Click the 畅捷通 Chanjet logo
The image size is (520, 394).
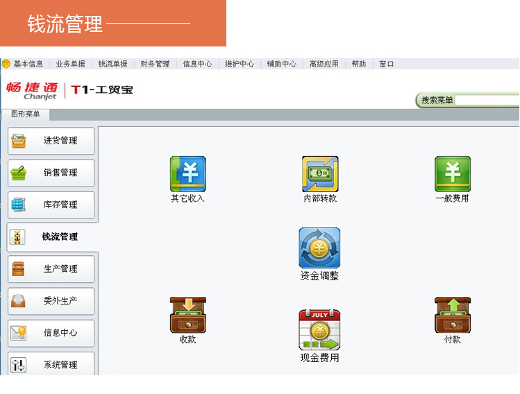(32, 90)
